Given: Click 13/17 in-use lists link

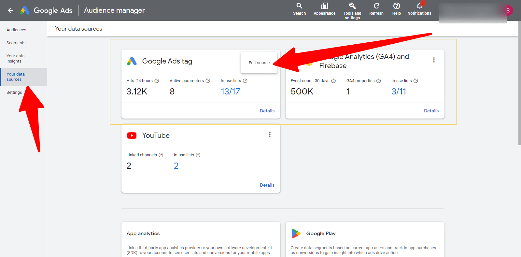Looking at the screenshot, I should coord(230,92).
